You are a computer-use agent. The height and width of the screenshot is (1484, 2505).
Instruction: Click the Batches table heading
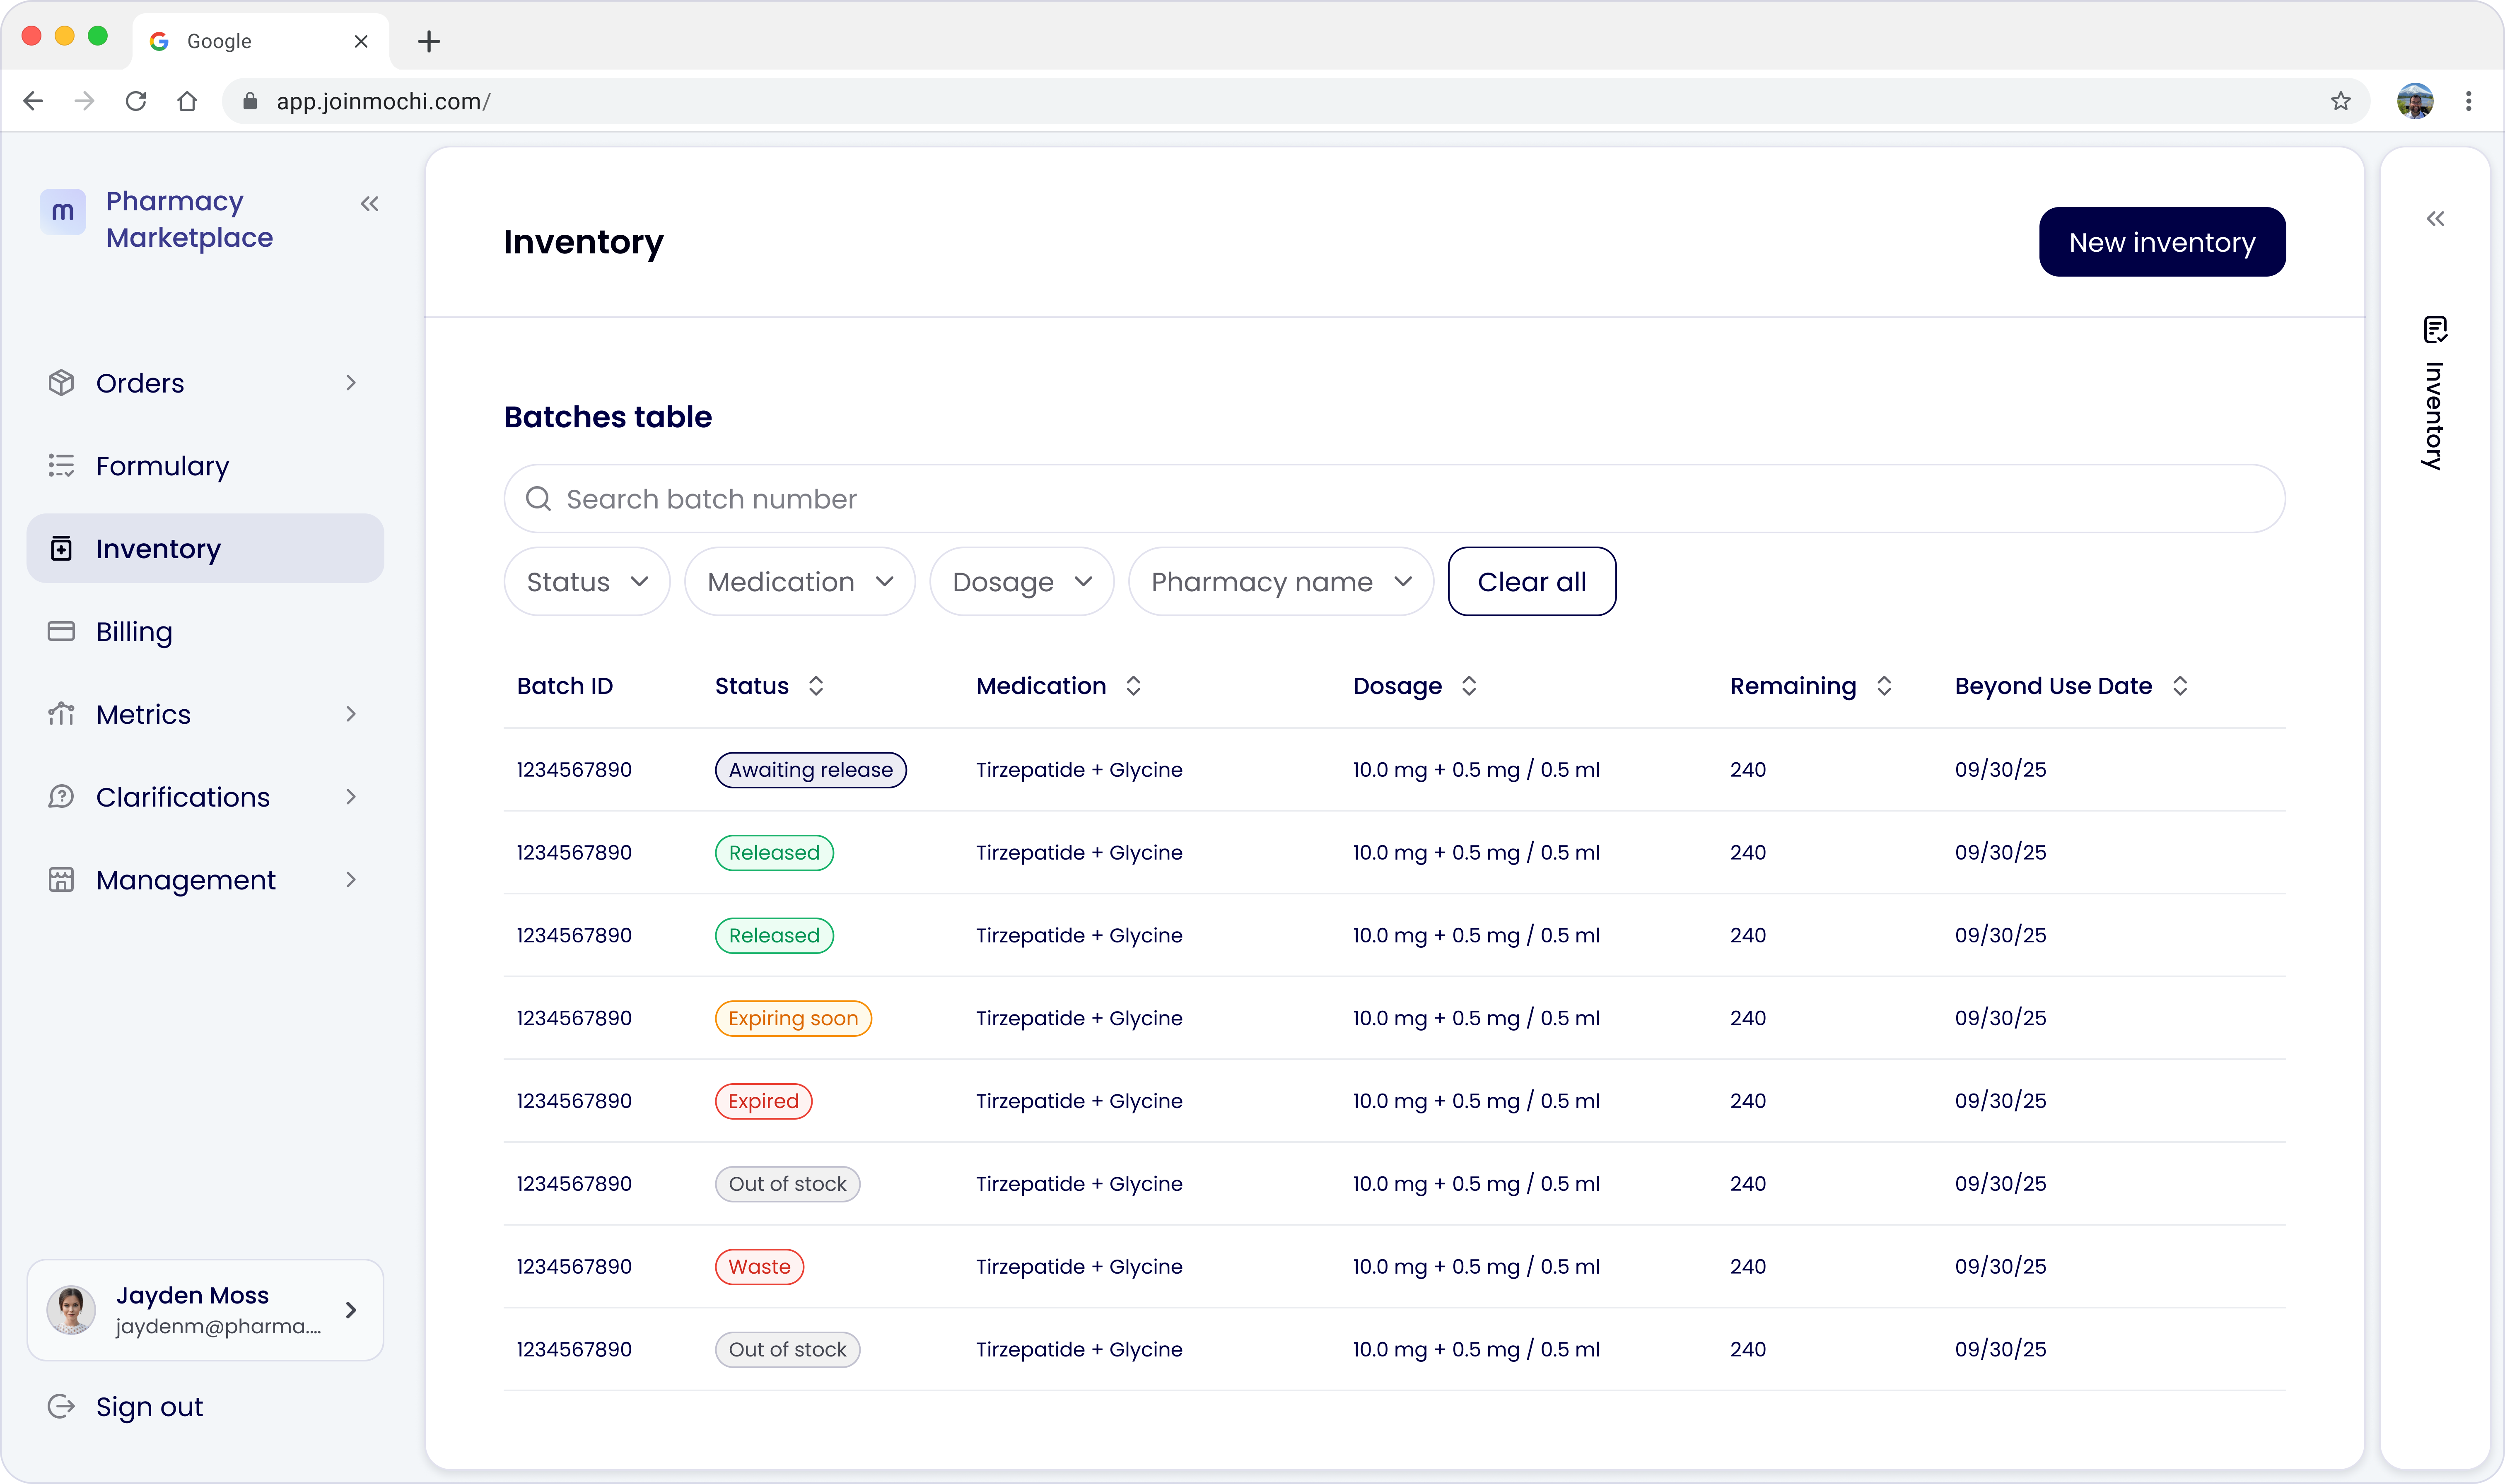click(x=608, y=417)
